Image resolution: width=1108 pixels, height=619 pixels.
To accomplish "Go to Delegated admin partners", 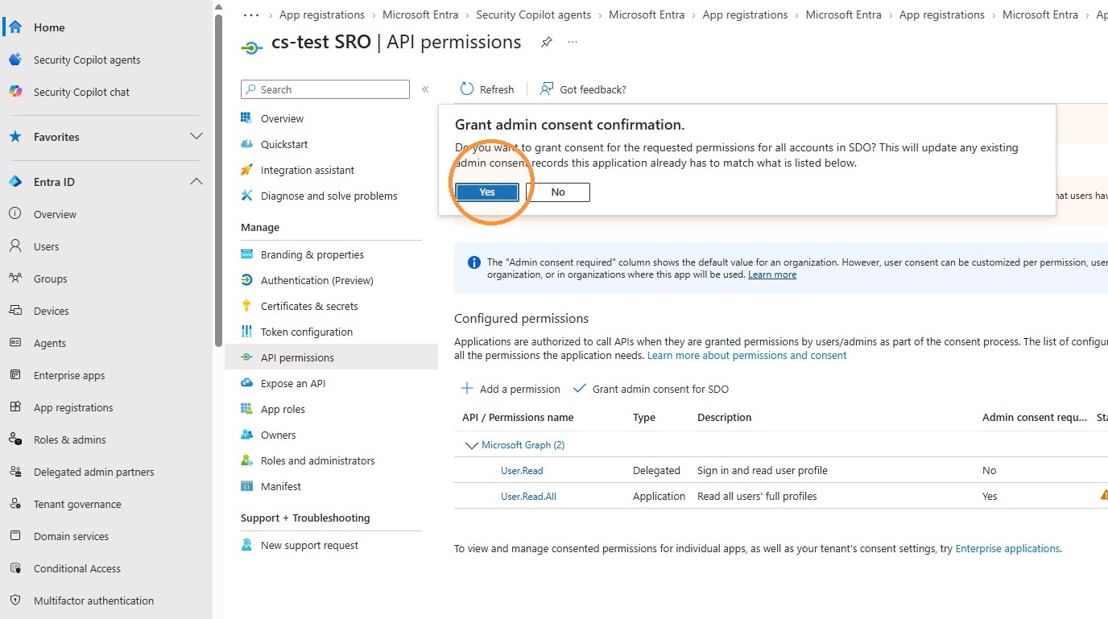I will point(94,472).
